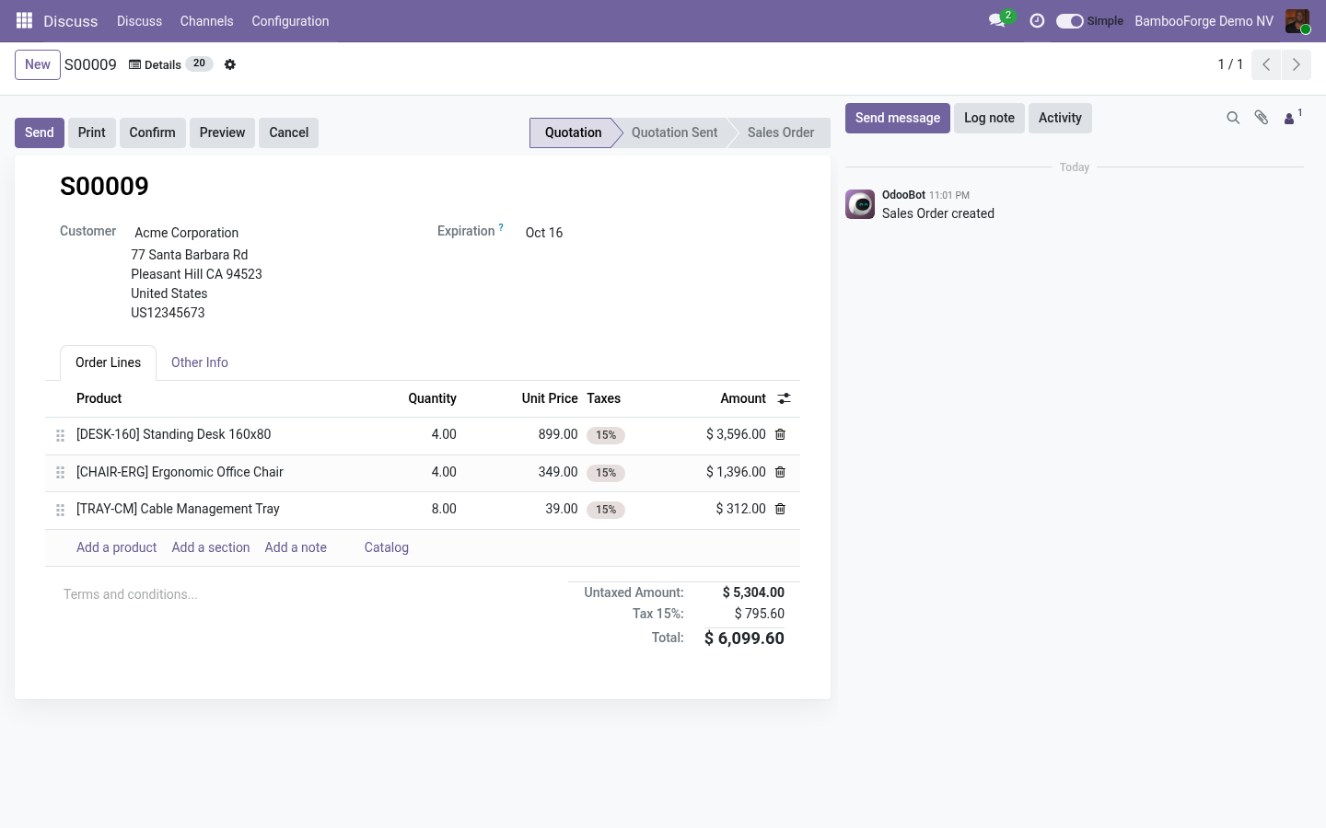Open the main apps grid menu
This screenshot has width=1326, height=828.
pos(25,20)
